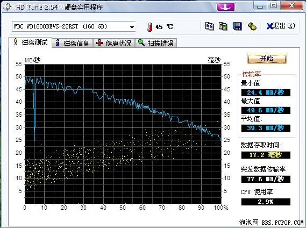Click the copy screenshot to clipboard icon
Viewport: 306px width, 228px height.
pyautogui.click(x=223, y=26)
